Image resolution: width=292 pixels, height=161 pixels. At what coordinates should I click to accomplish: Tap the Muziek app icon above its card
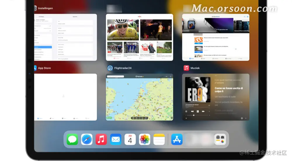[186, 68]
